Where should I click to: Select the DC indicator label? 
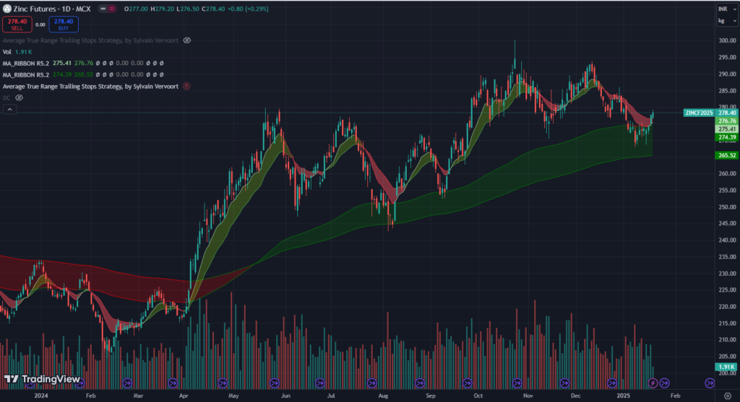[x=6, y=97]
